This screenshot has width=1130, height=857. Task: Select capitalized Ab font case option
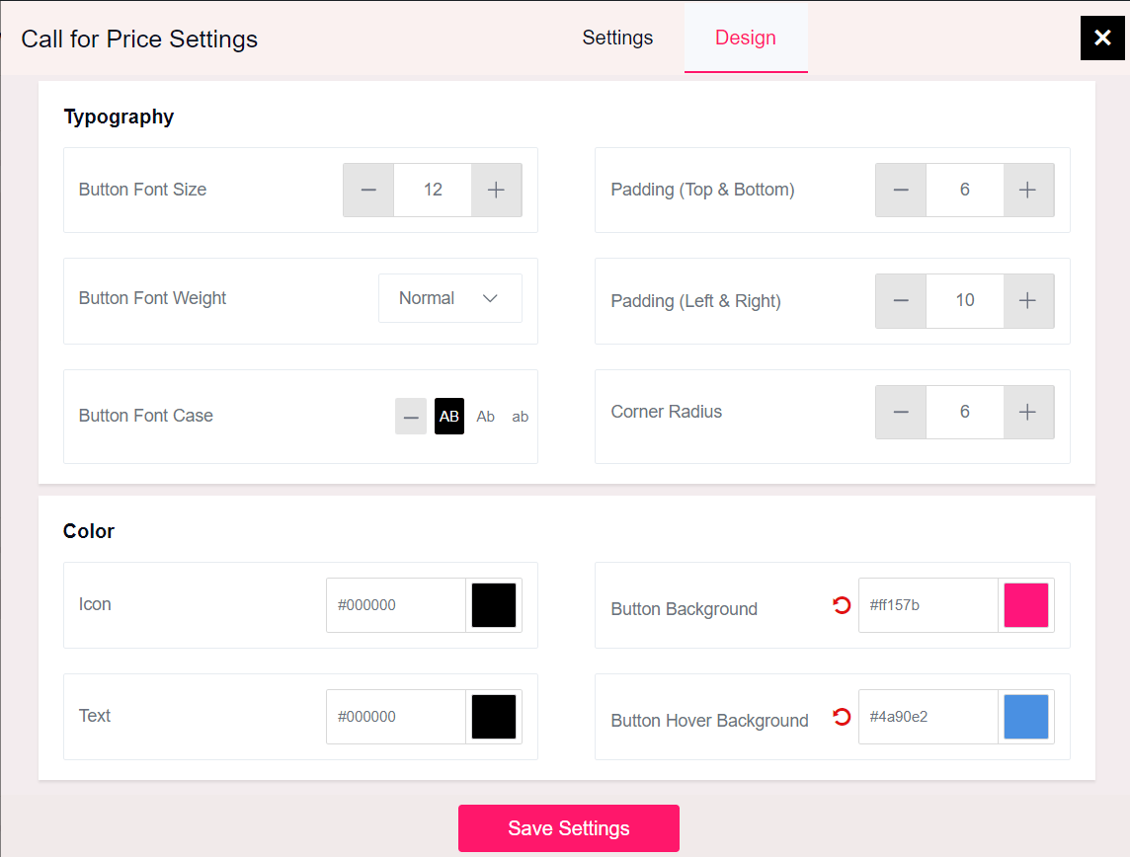[485, 416]
